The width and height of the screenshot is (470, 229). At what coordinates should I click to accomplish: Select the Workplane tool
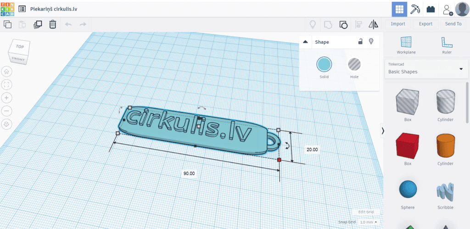pyautogui.click(x=406, y=45)
